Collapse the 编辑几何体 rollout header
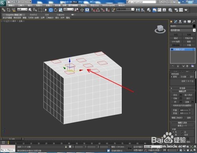 pyautogui.click(x=183, y=123)
